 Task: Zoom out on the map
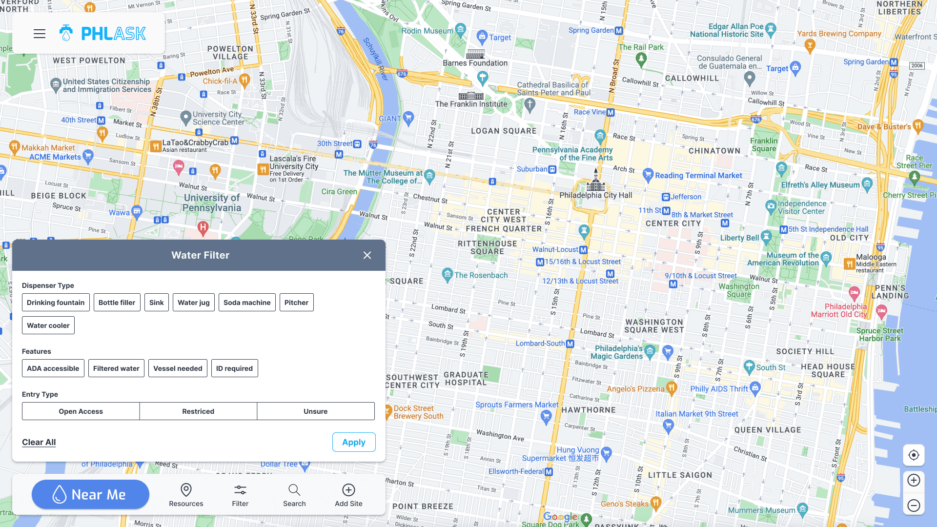click(914, 506)
